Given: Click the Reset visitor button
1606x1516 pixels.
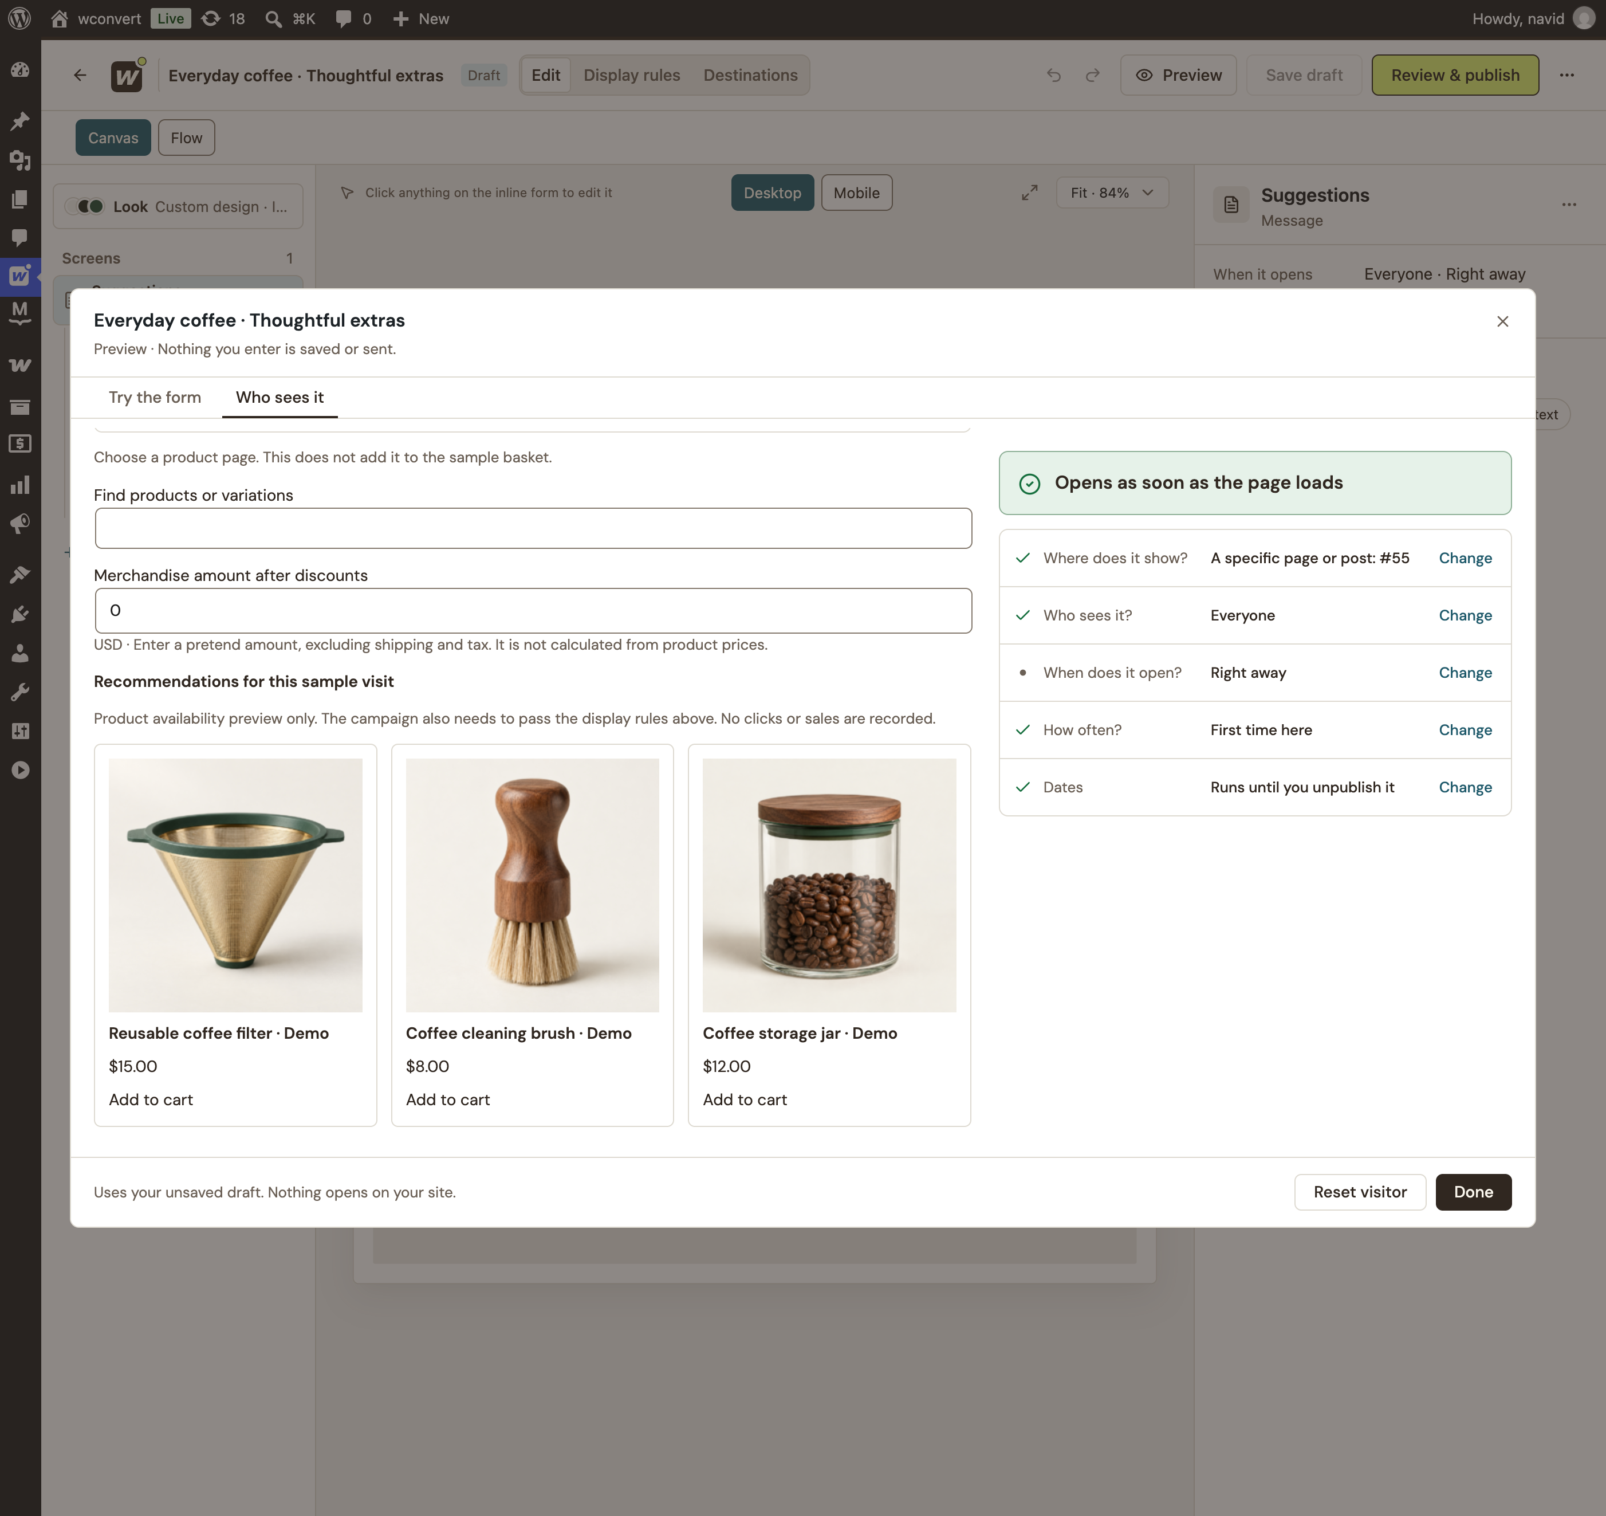Looking at the screenshot, I should 1360,1192.
